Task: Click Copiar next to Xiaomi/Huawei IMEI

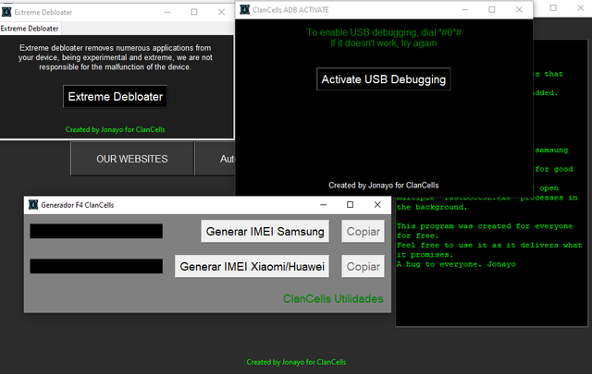Action: pyautogui.click(x=364, y=267)
